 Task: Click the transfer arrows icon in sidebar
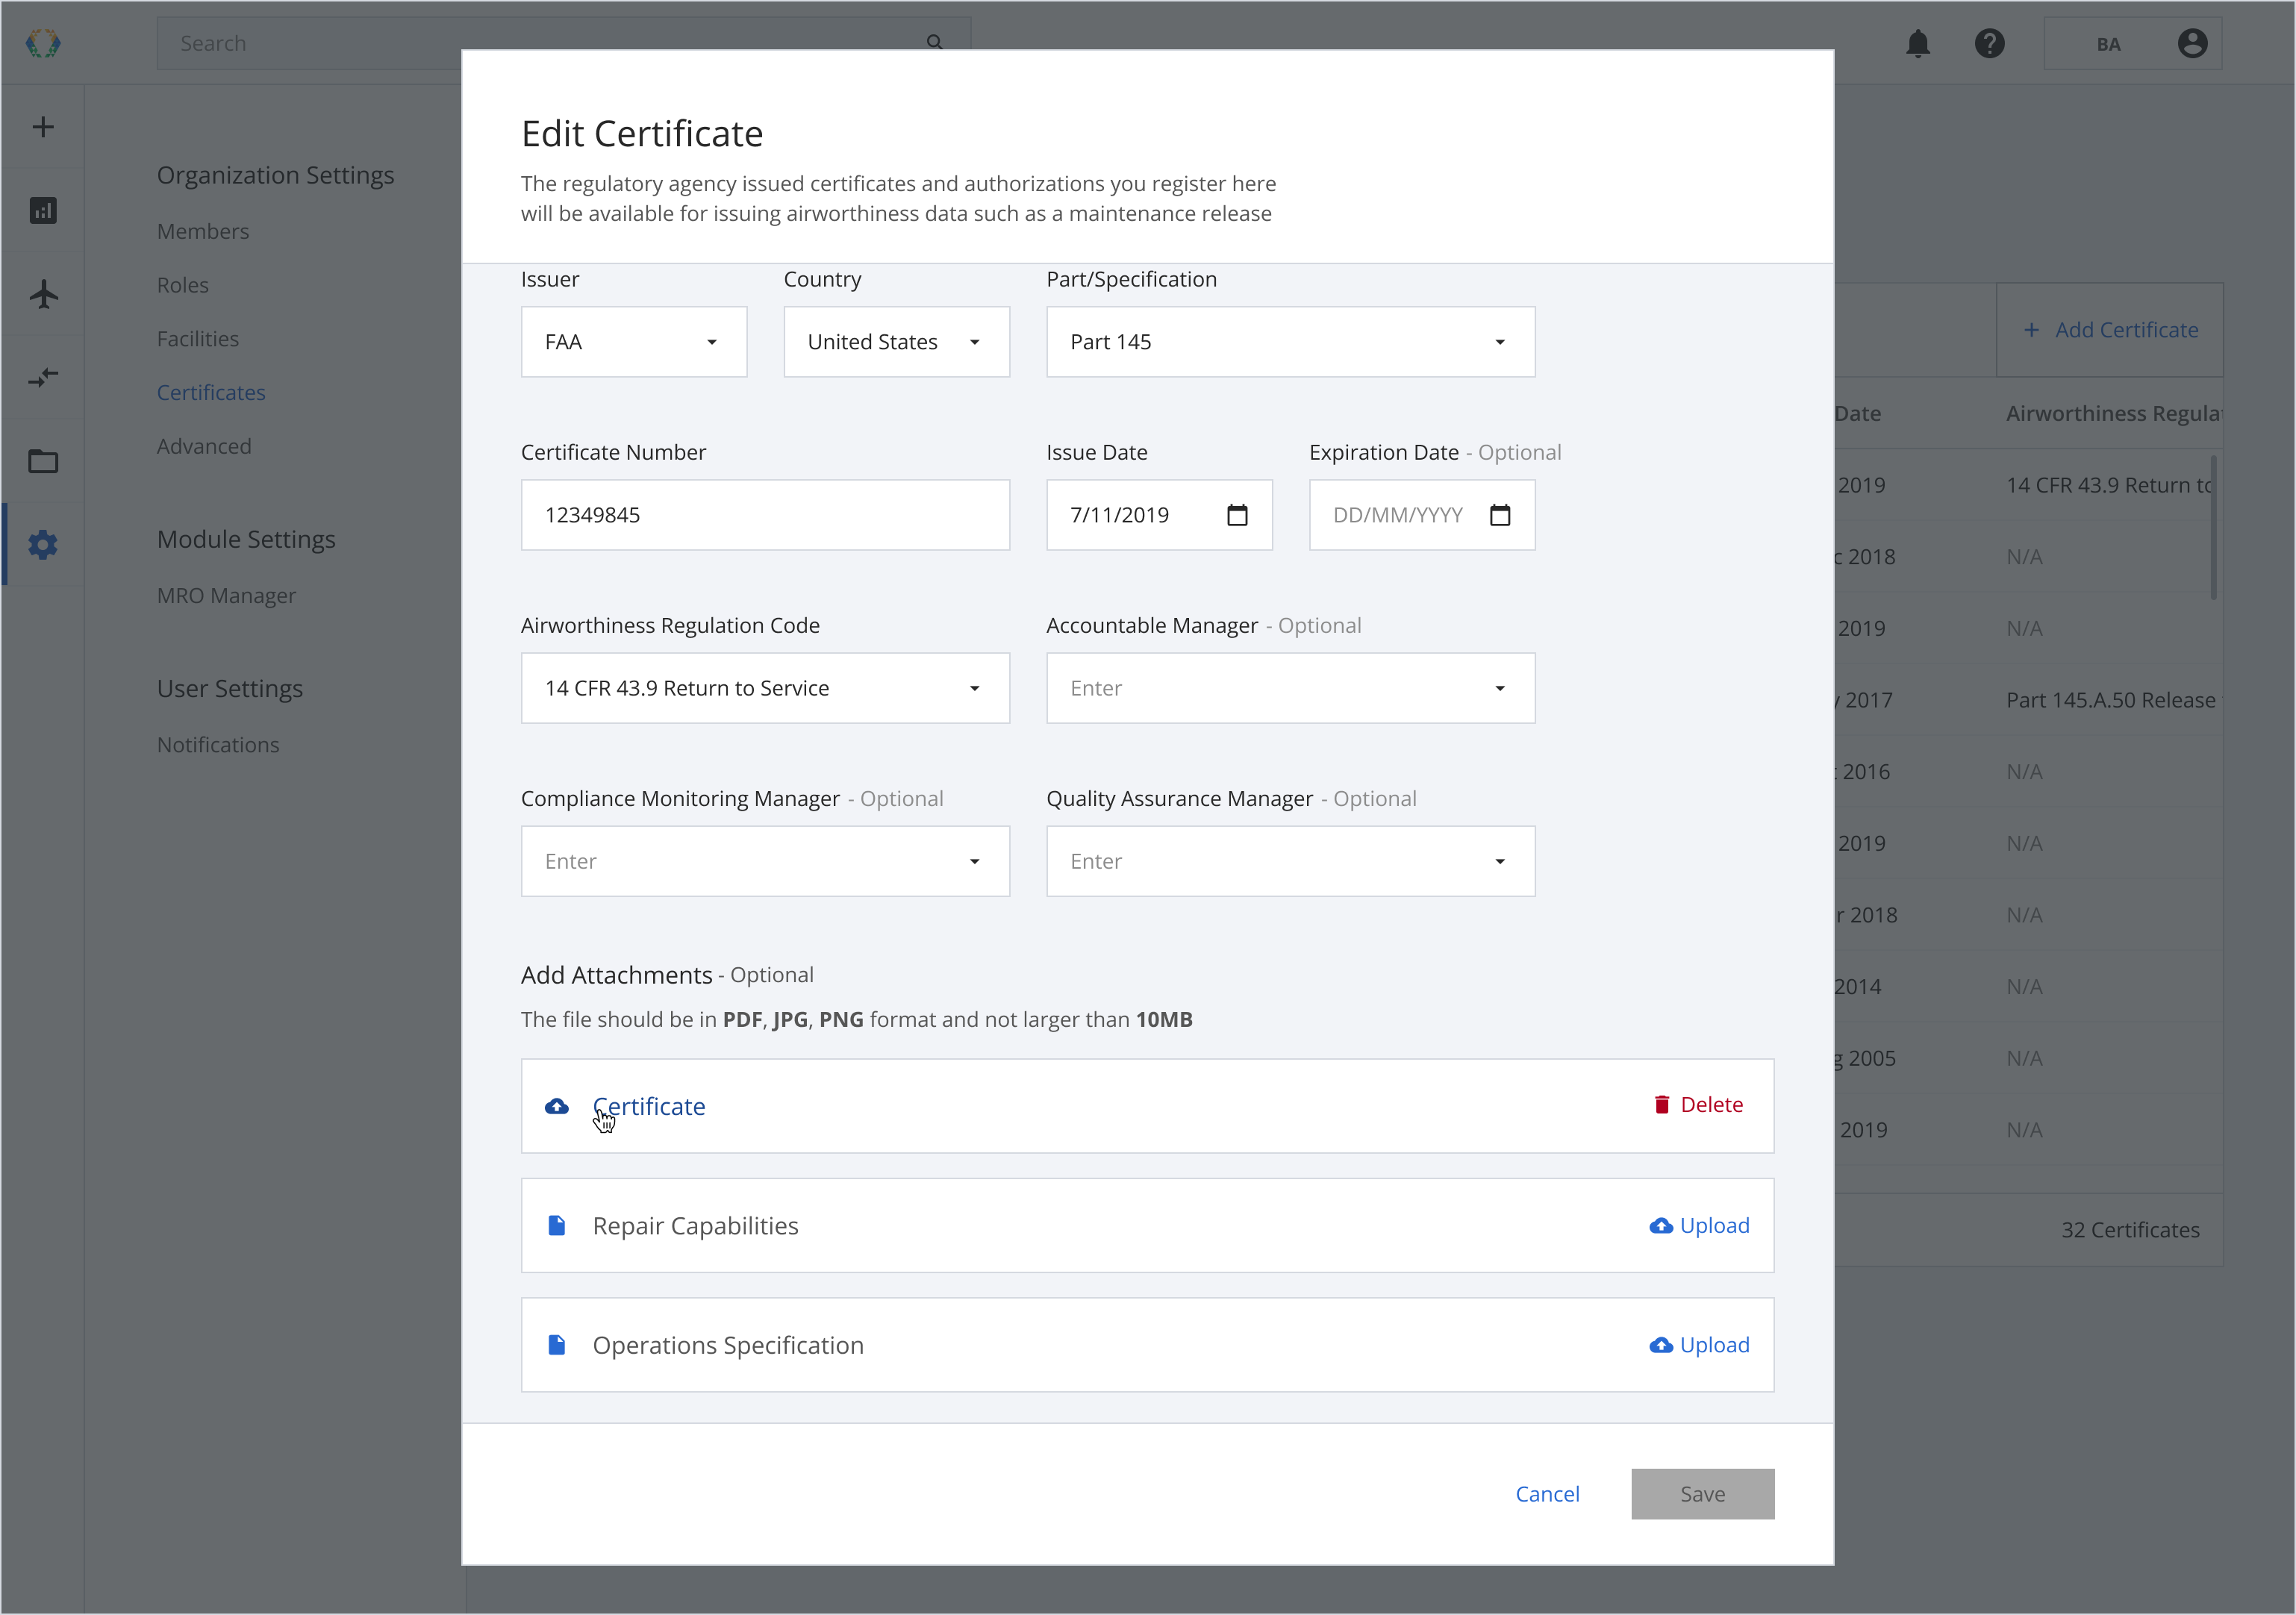click(43, 377)
